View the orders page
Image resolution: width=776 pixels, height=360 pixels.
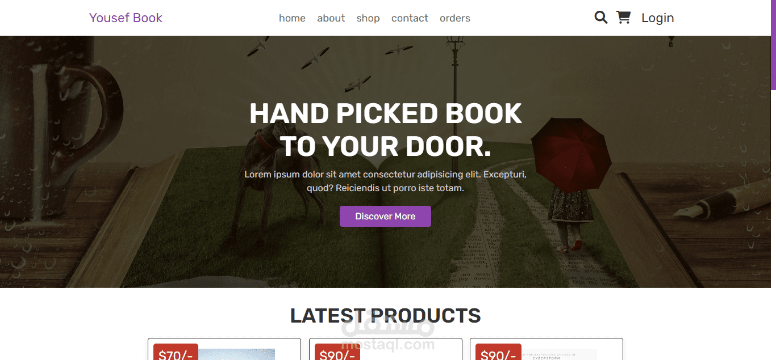pos(455,18)
